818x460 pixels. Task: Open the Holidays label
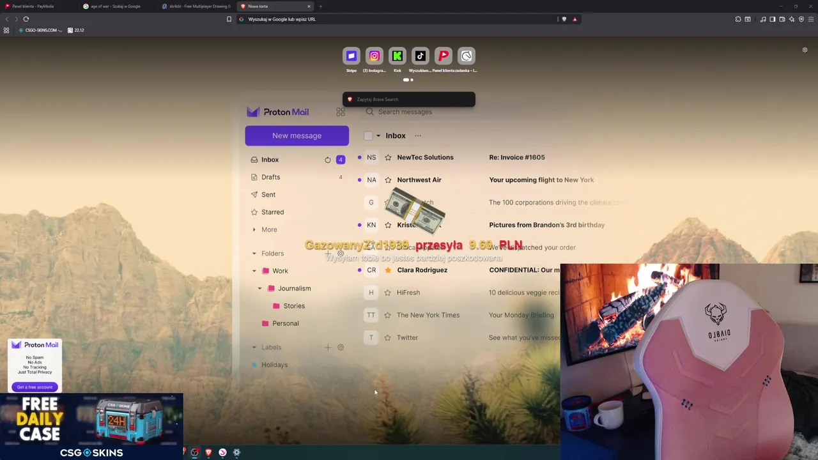[274, 365]
